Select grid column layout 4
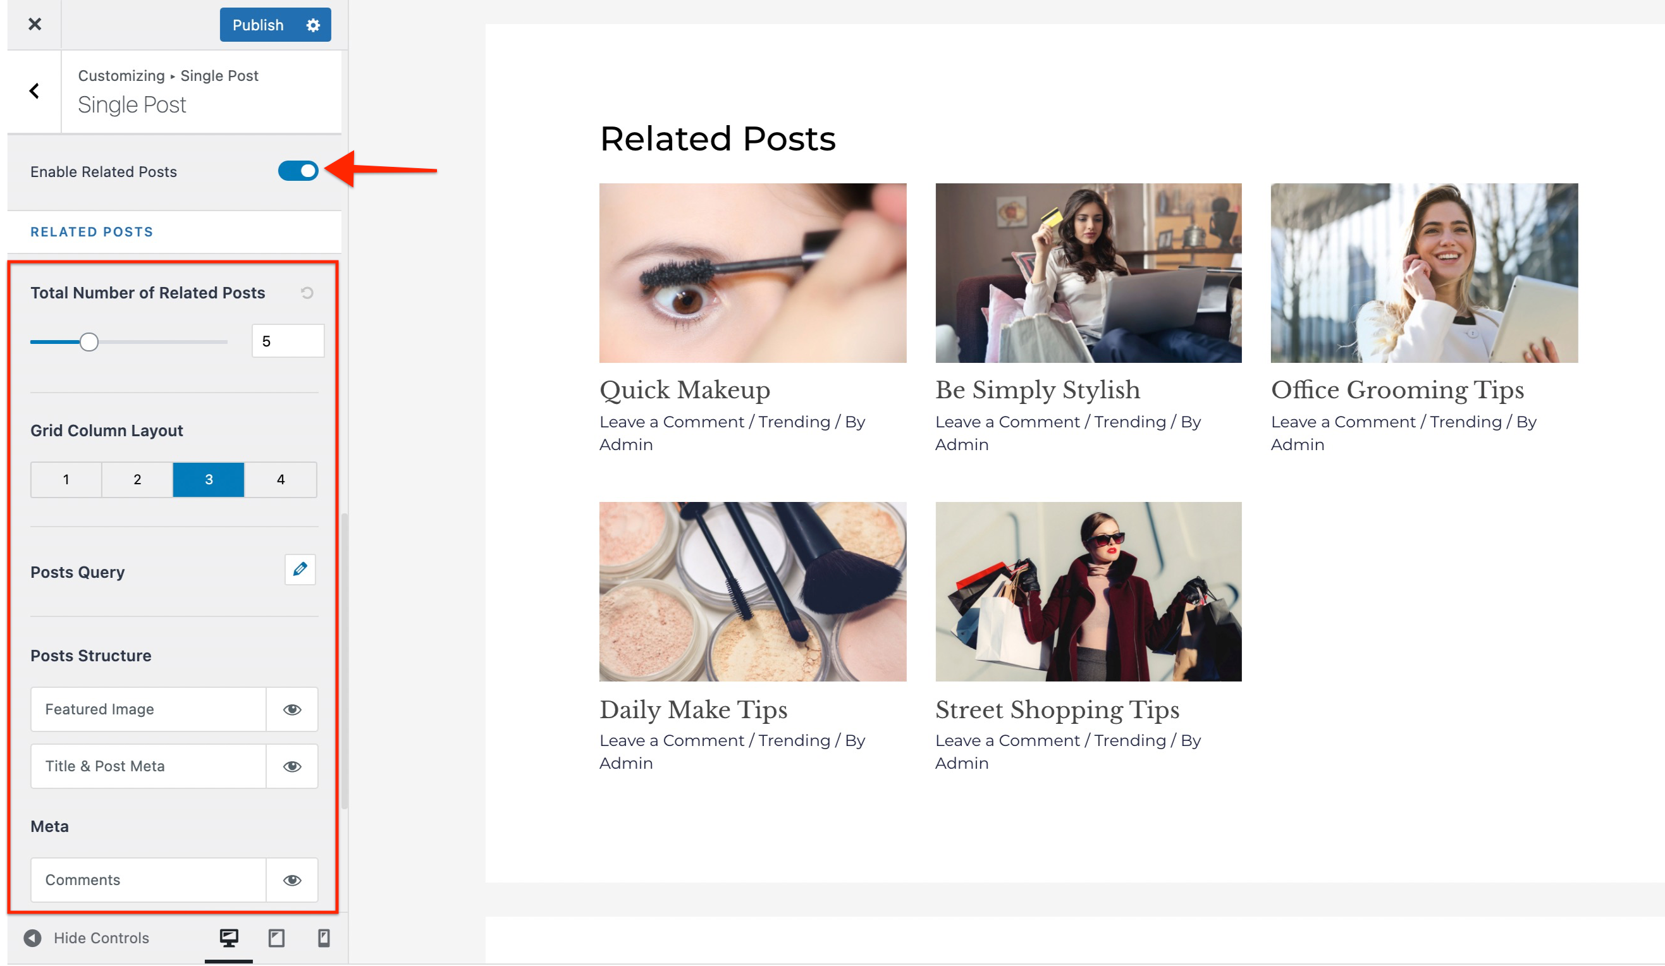The image size is (1665, 966). [280, 480]
